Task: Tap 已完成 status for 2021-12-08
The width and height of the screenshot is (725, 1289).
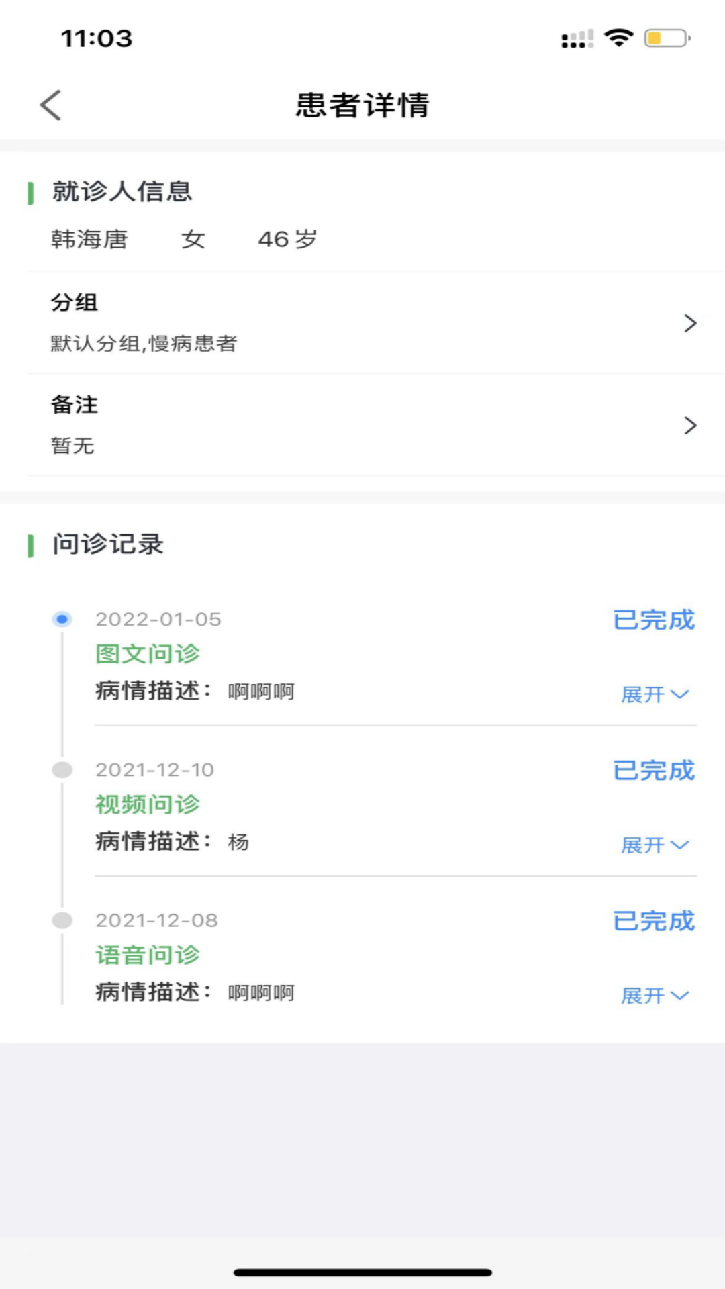Action: (x=654, y=921)
